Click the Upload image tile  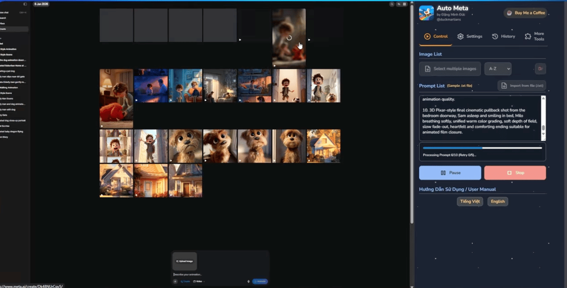coord(185,261)
